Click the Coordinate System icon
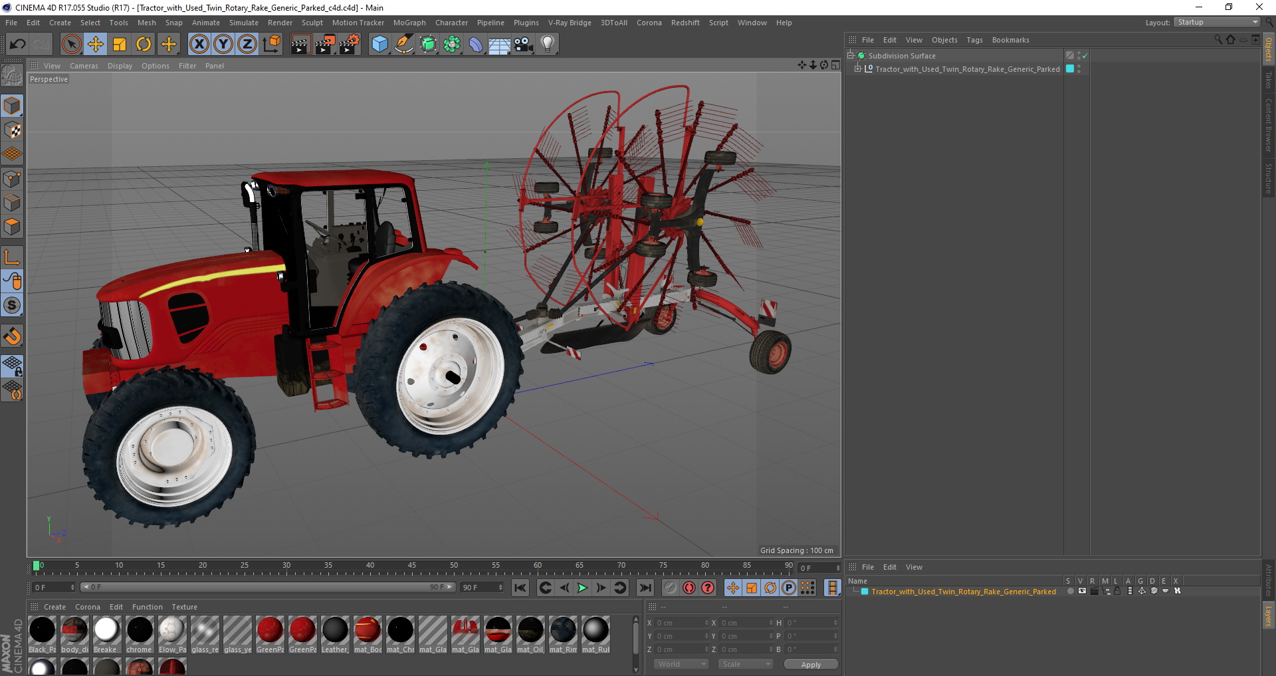 point(271,45)
